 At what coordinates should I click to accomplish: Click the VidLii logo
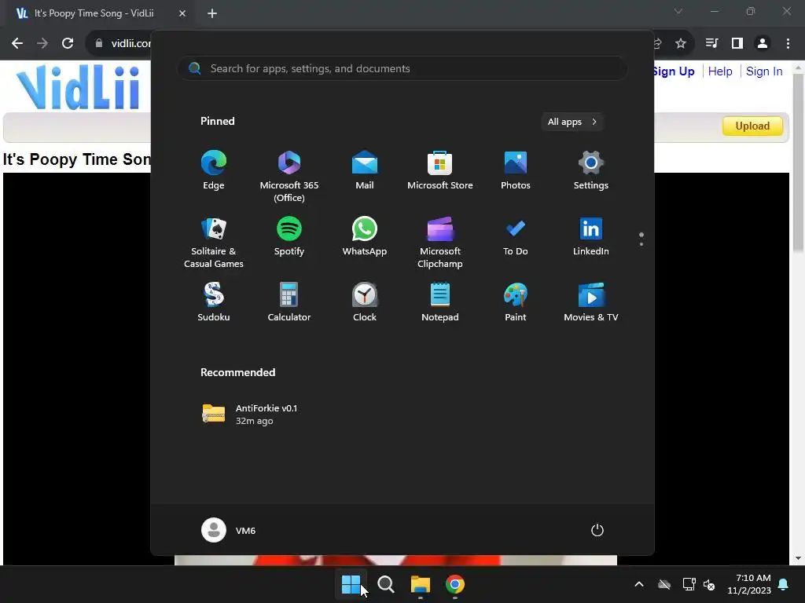point(78,86)
